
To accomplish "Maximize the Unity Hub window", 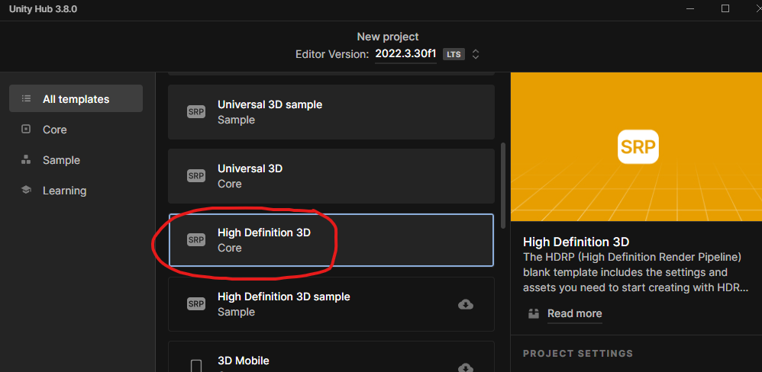I will [x=725, y=8].
